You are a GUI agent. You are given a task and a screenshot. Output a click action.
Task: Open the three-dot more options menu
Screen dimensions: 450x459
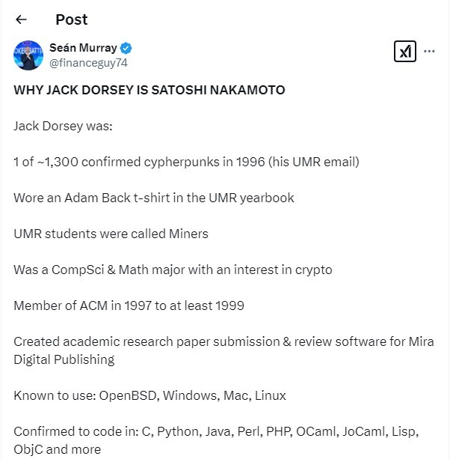pyautogui.click(x=429, y=51)
